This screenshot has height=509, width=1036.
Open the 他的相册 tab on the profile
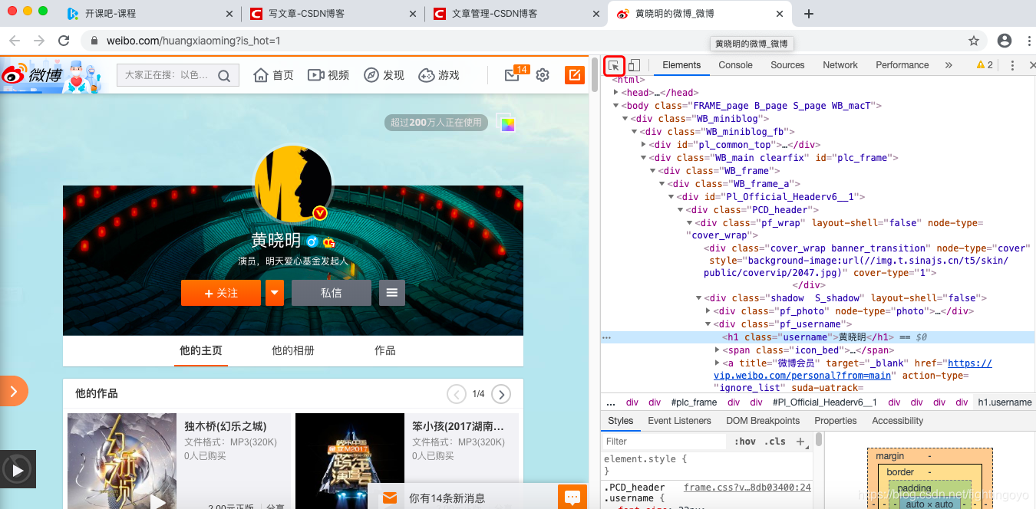point(292,350)
